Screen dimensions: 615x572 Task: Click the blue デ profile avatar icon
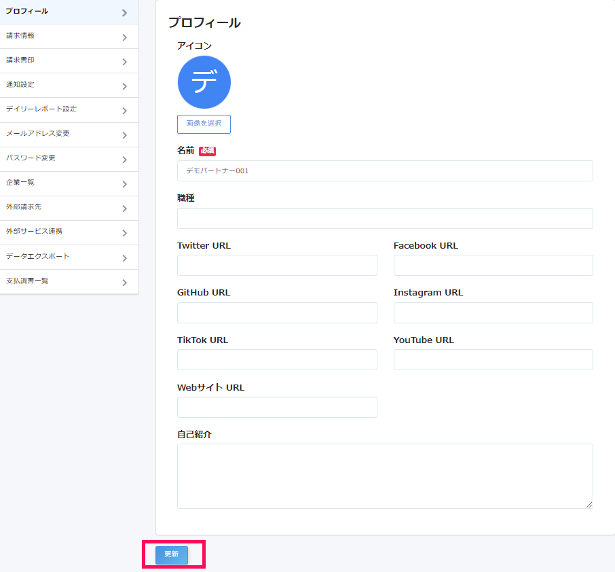pos(204,82)
